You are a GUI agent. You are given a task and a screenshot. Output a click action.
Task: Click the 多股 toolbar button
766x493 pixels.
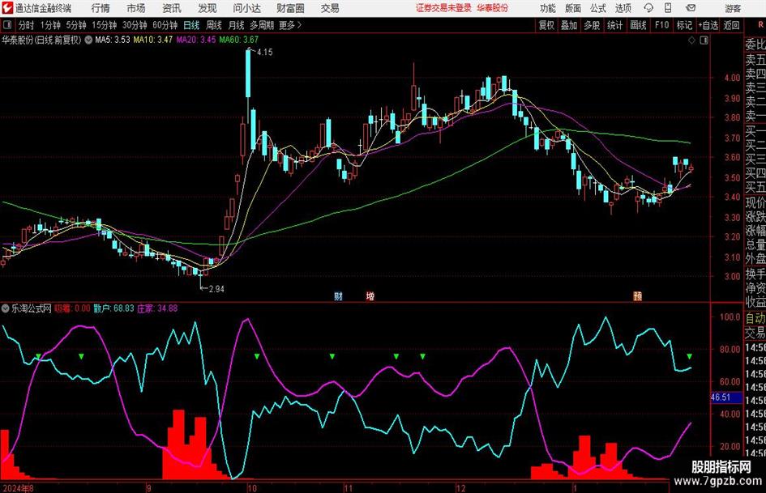click(592, 25)
